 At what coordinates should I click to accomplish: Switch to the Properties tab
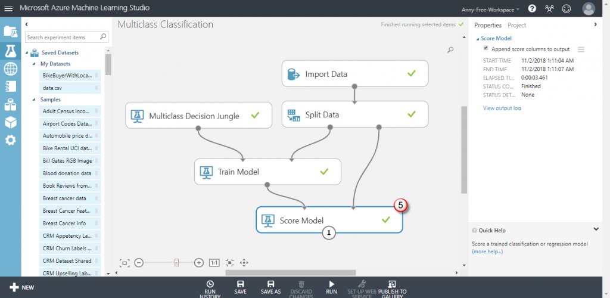(488, 25)
